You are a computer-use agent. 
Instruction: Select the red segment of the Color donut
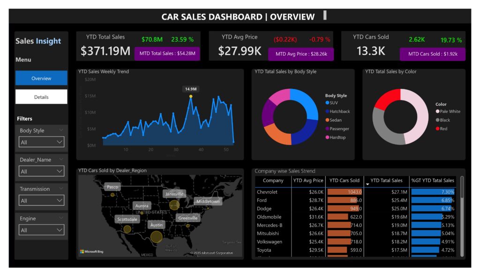(387, 99)
